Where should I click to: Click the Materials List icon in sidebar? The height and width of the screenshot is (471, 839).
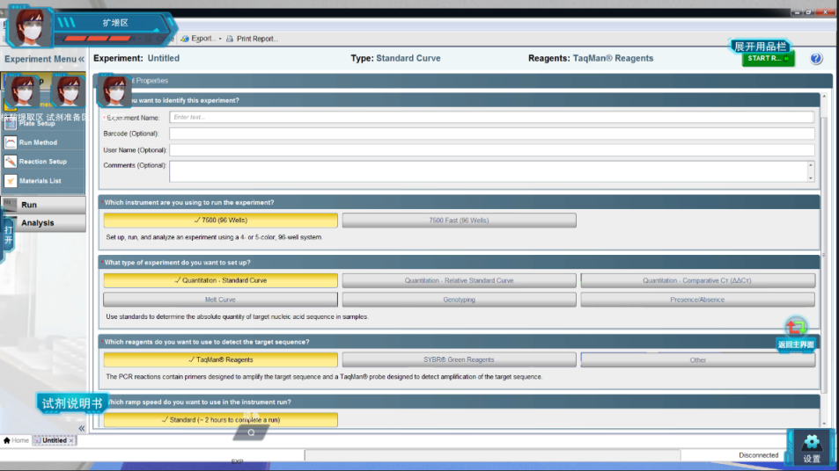click(11, 181)
